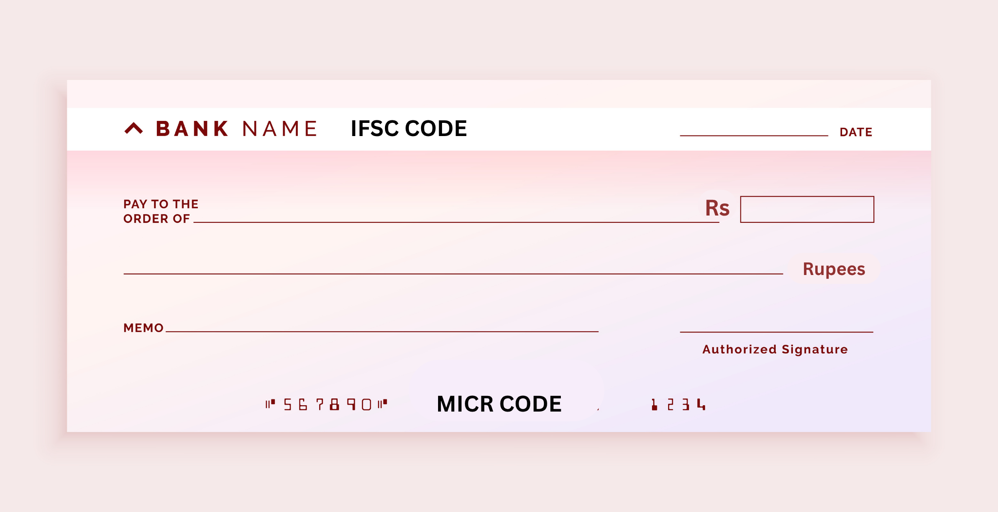The image size is (998, 512).
Task: Select the MICR CODE label
Action: pyautogui.click(x=499, y=404)
